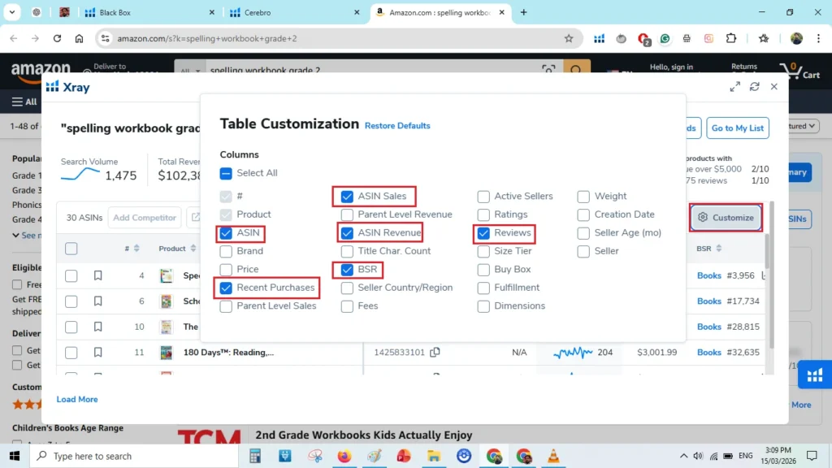Click the Load More link
This screenshot has height=468, width=832.
pyautogui.click(x=76, y=399)
